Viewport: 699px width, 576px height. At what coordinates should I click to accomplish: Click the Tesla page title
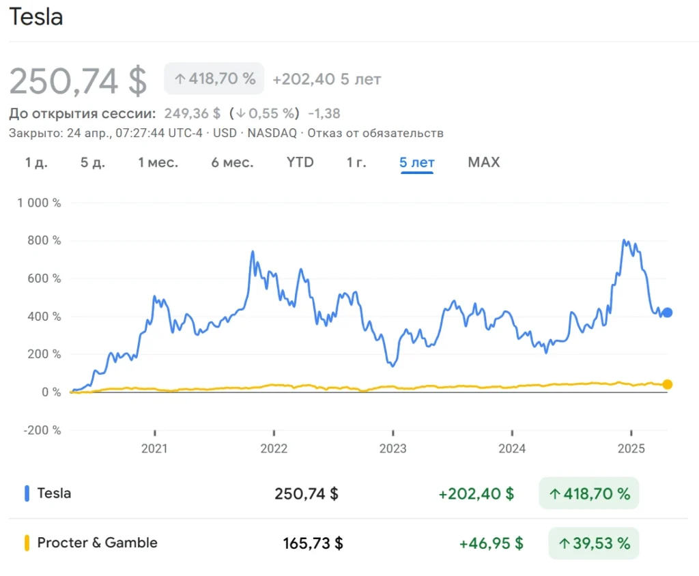tap(36, 17)
